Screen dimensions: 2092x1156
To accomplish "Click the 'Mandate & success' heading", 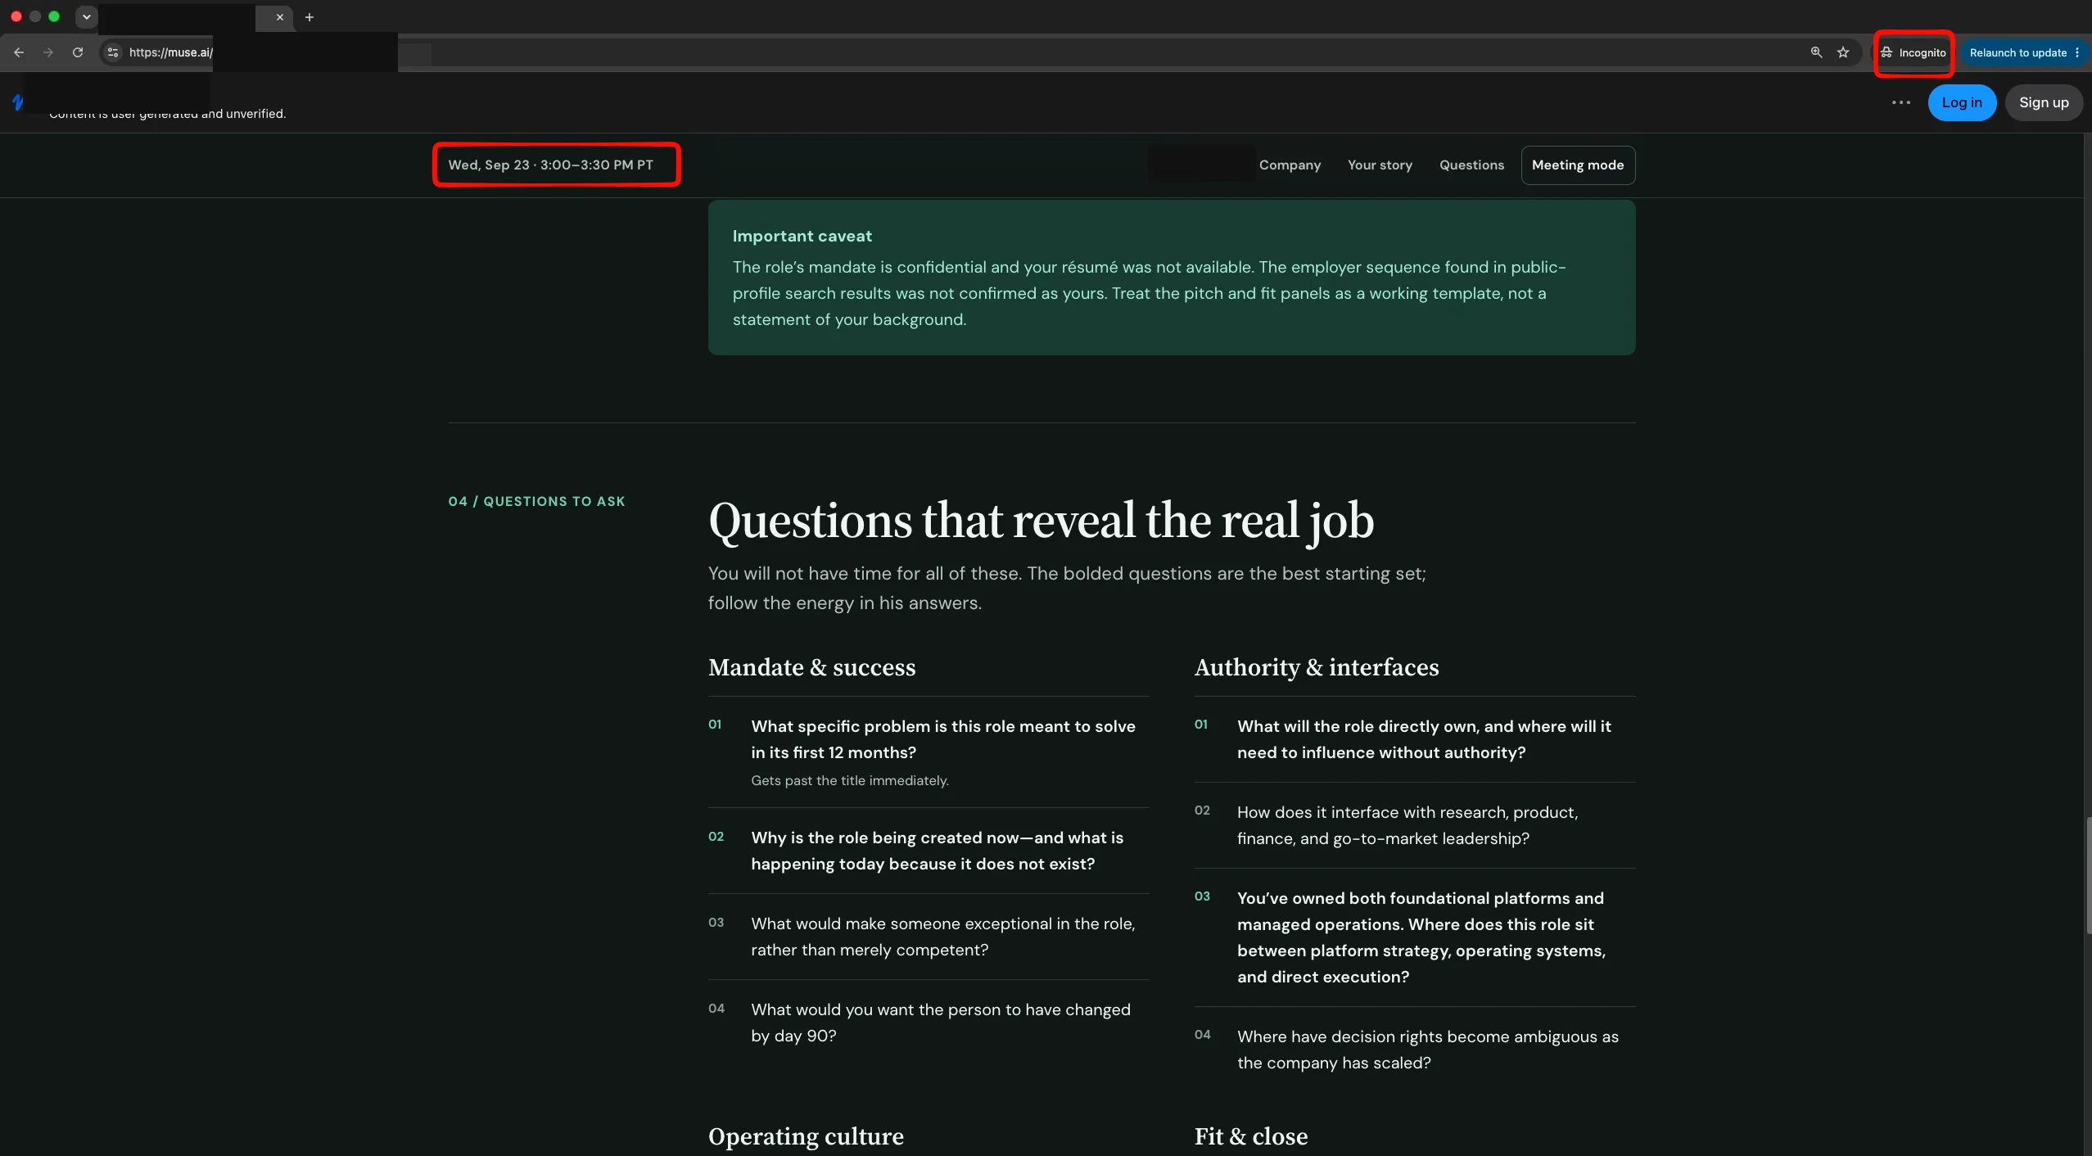I will click(x=811, y=668).
